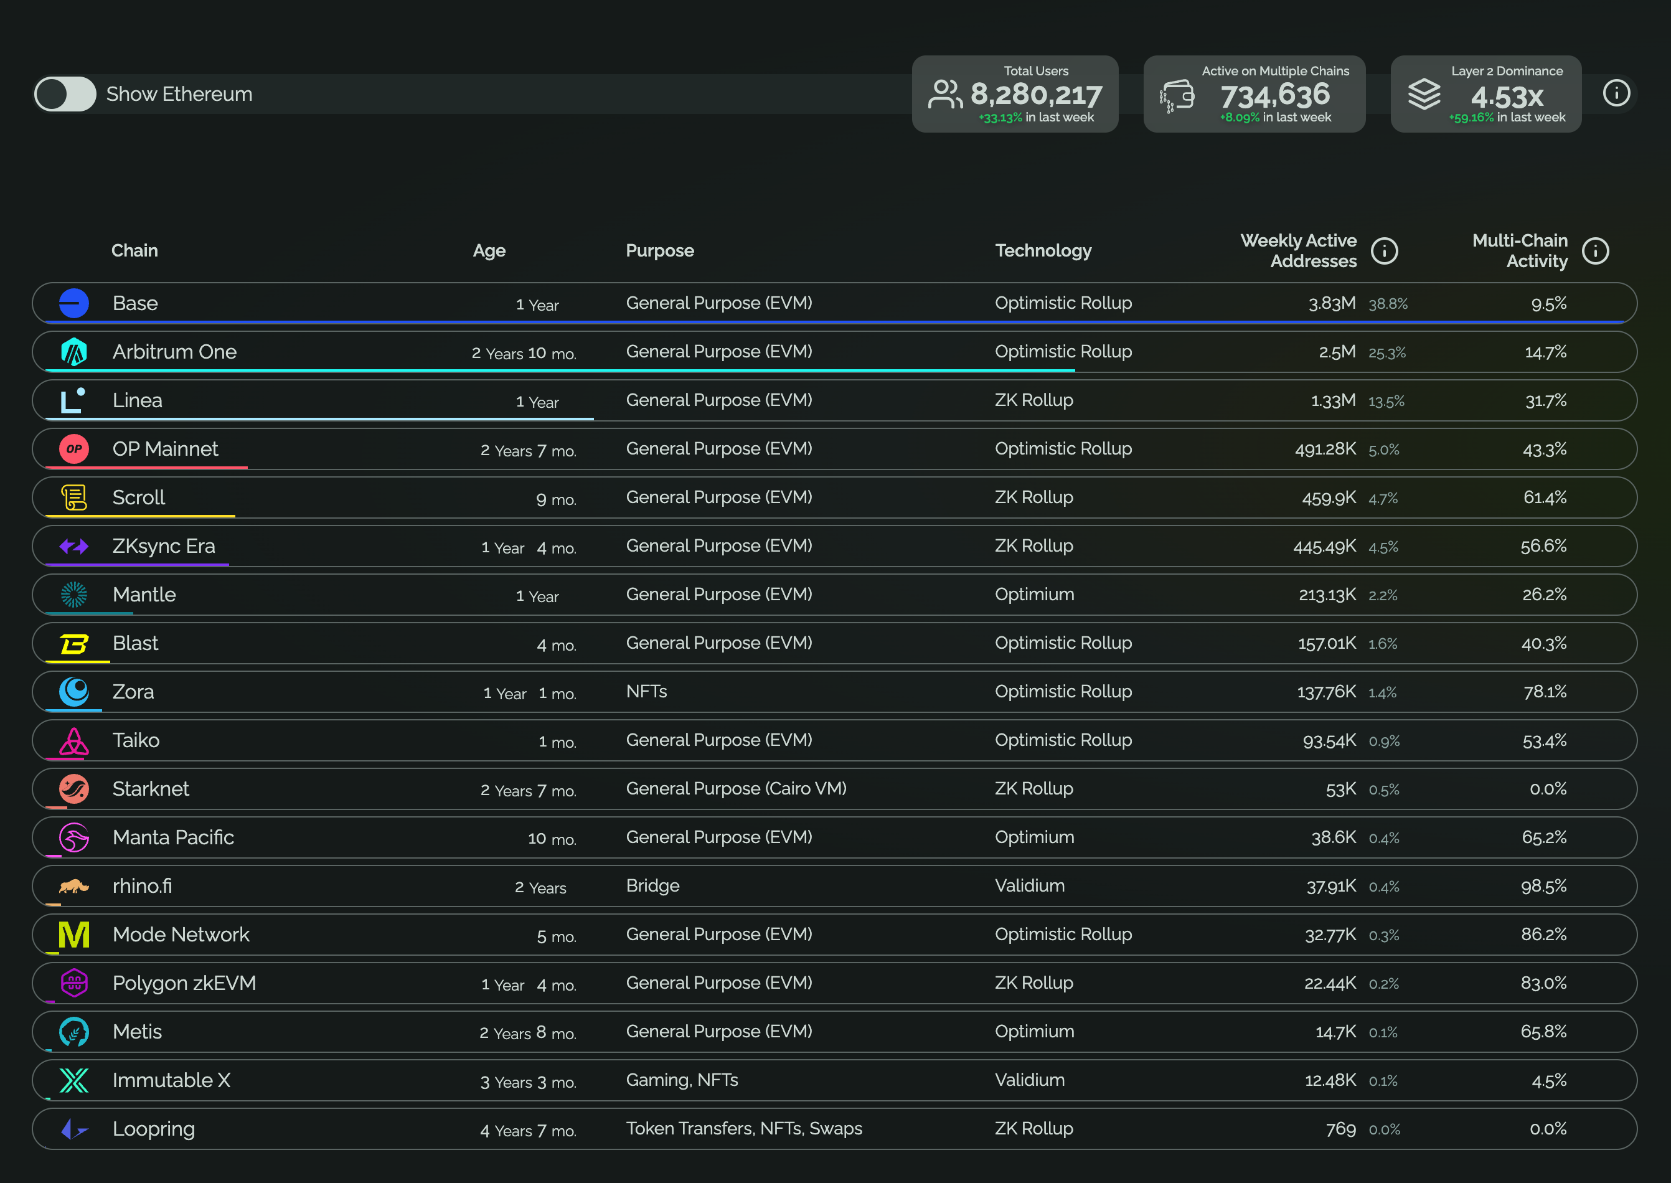The image size is (1671, 1183).
Task: Click the Zora logo icon
Action: [x=73, y=691]
